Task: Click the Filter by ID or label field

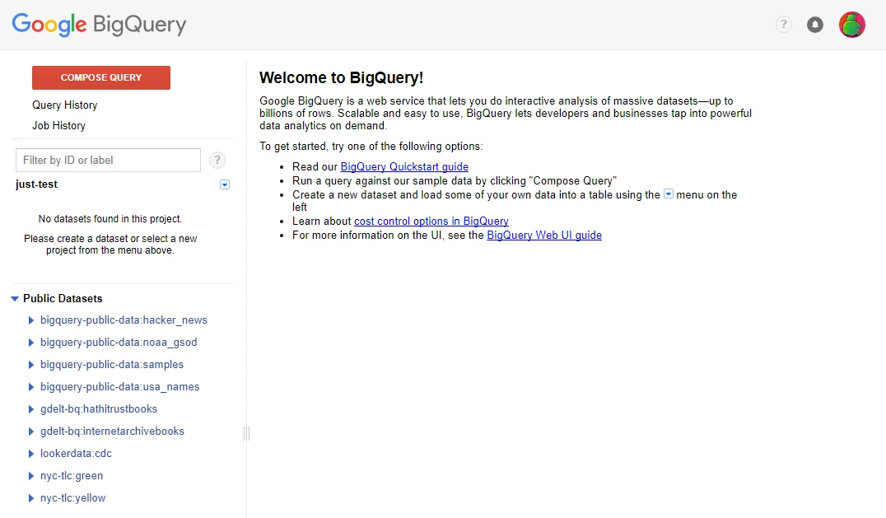Action: [107, 160]
